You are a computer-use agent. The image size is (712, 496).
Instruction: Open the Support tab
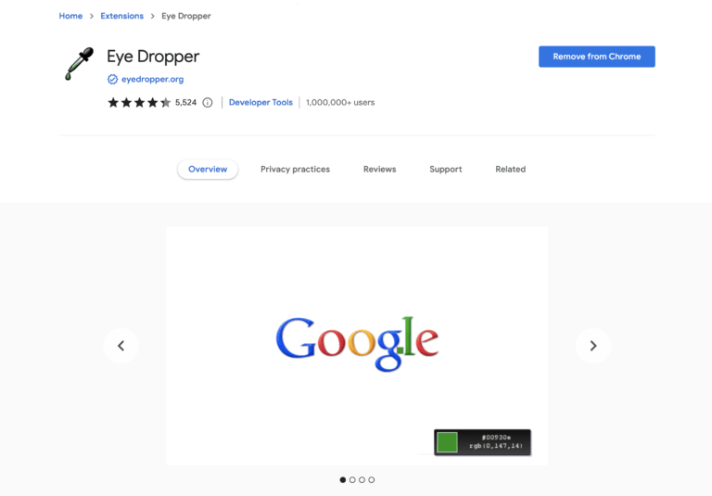(x=445, y=170)
